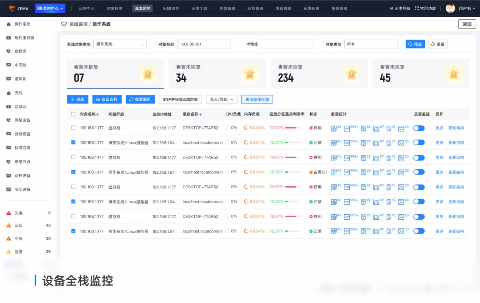Click the 批量更新 button

[140, 99]
